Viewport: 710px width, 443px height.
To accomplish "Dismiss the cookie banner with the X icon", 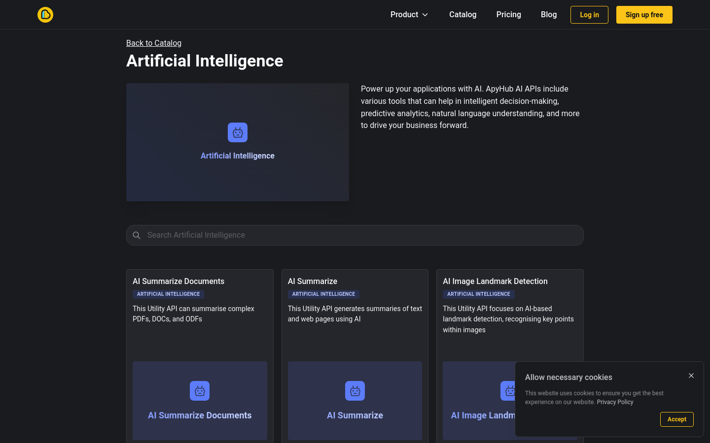I will pos(691,376).
